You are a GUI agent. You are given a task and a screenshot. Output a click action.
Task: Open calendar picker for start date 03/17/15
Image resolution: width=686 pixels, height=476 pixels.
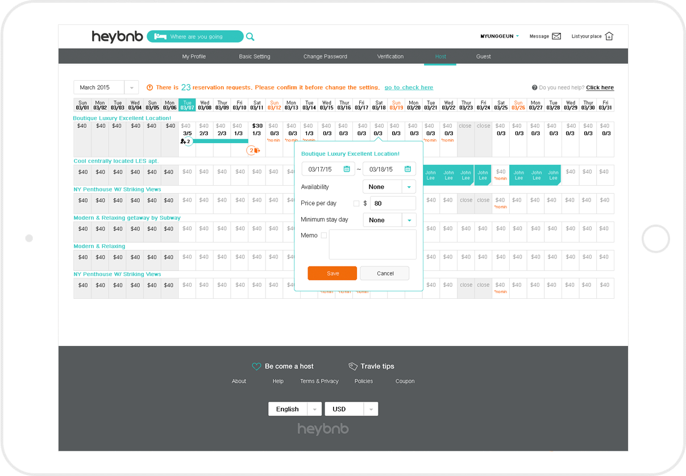pyautogui.click(x=347, y=169)
